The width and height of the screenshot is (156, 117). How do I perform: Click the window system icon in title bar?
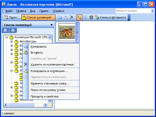coord(4,4)
